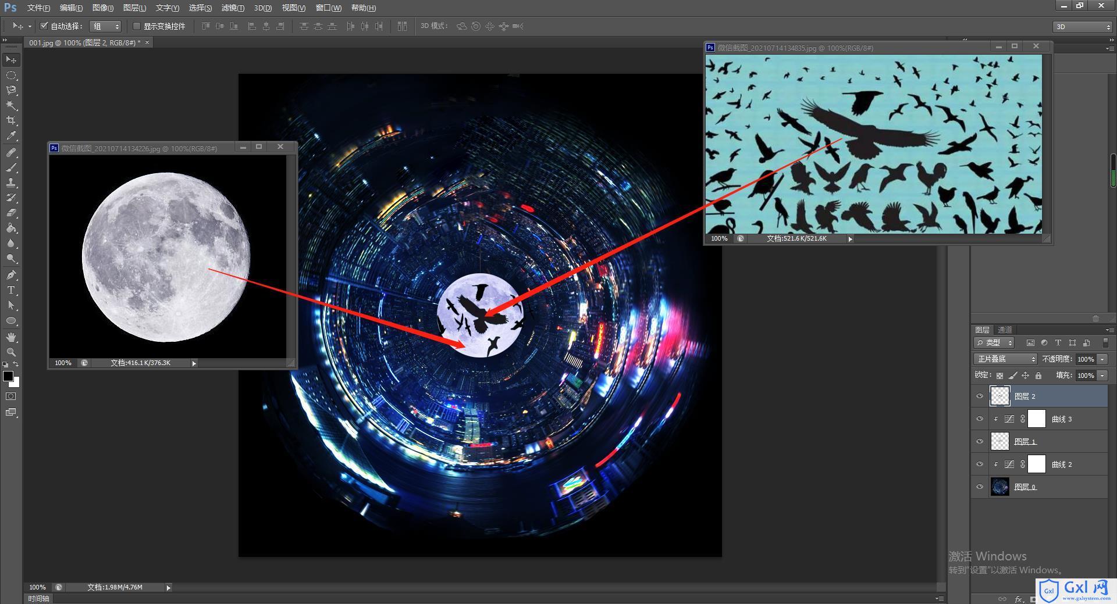Click the background color swatch
This screenshot has height=604, width=1117.
tap(16, 384)
